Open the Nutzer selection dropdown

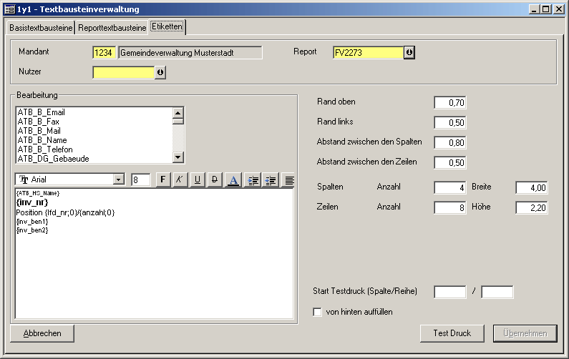(160, 72)
